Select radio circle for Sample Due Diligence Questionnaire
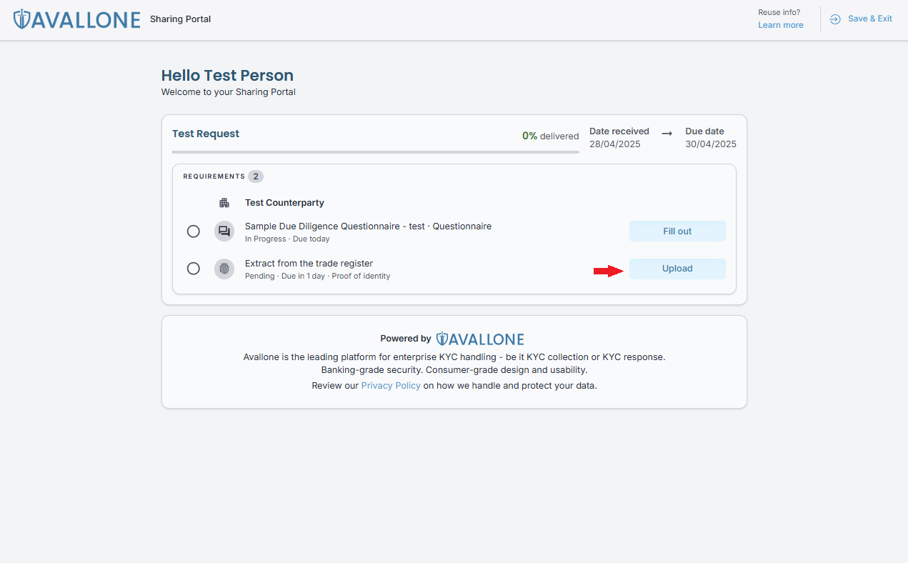 [193, 231]
